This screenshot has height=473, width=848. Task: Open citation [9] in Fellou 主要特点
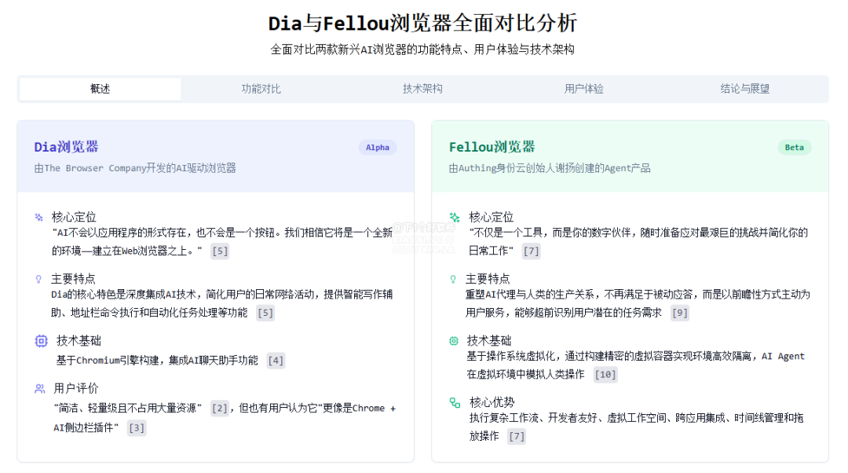(679, 313)
